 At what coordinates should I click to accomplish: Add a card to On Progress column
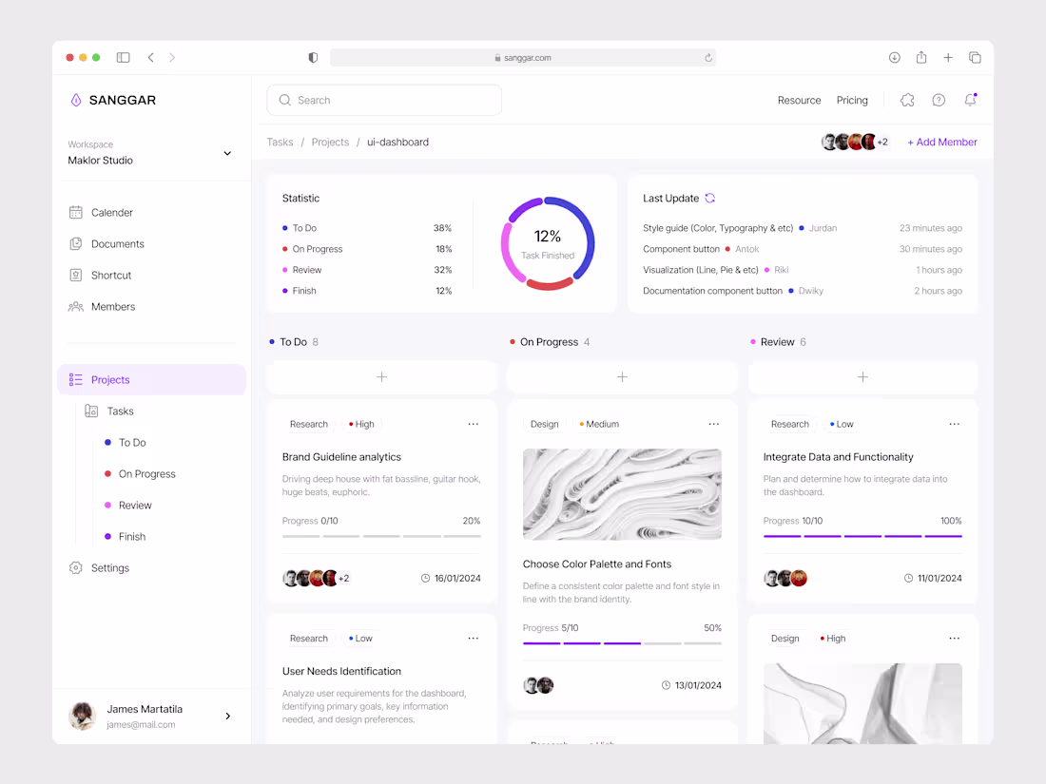click(x=622, y=376)
